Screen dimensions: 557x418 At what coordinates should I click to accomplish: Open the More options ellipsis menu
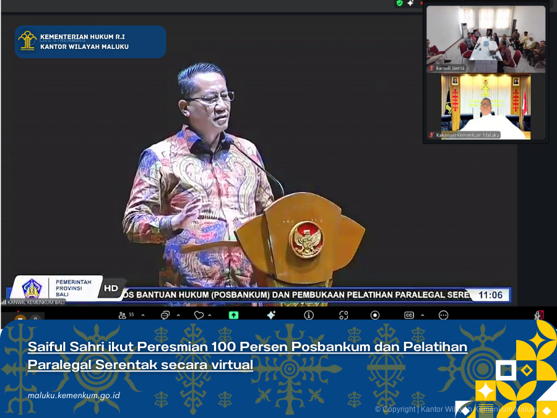pos(443,316)
